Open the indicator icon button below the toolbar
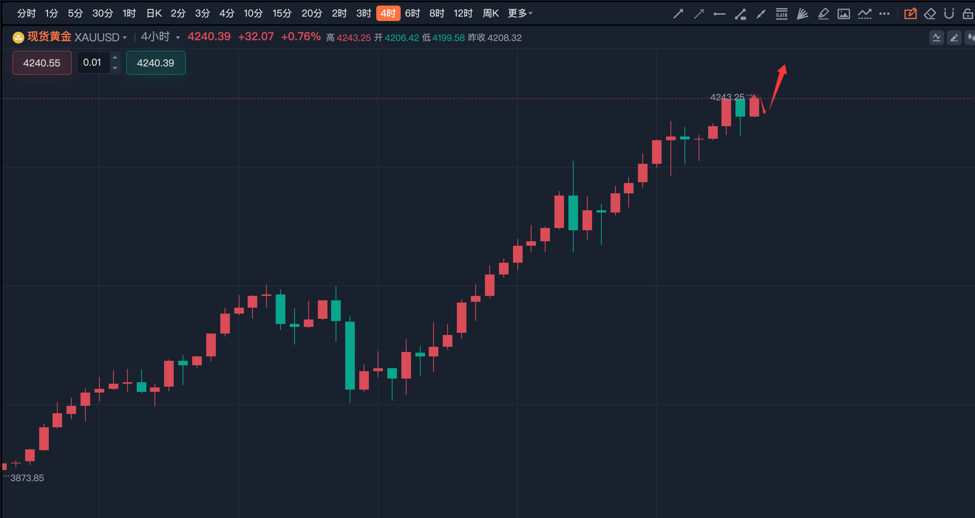Screen dimensions: 975x518 coord(937,37)
